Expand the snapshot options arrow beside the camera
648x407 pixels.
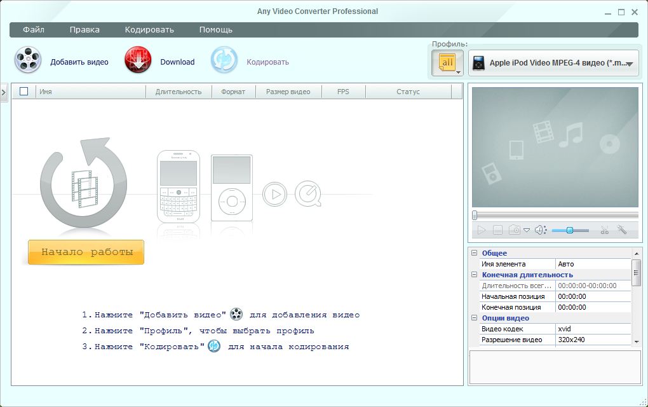click(x=527, y=231)
